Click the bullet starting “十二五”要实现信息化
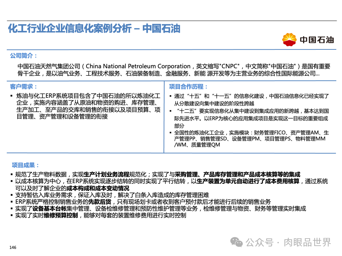The height and width of the screenshot is (256, 342). [x=252, y=118]
